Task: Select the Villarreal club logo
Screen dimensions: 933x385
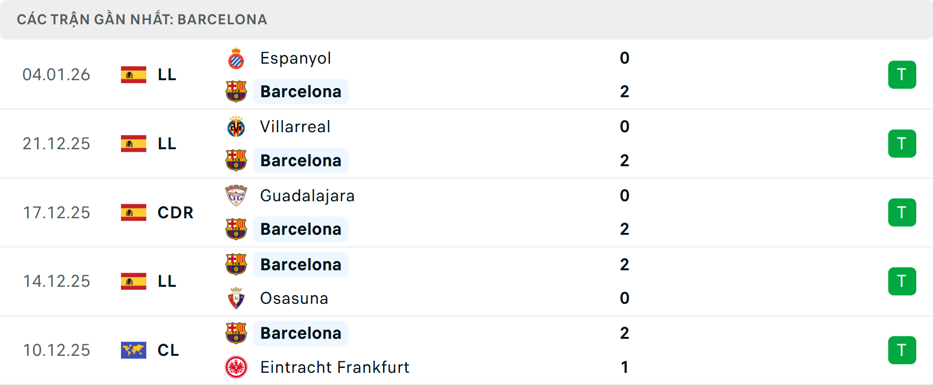Action: 236,127
